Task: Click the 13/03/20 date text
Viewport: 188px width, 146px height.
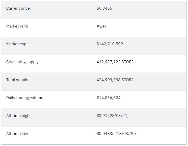Action: pyautogui.click(x=125, y=134)
